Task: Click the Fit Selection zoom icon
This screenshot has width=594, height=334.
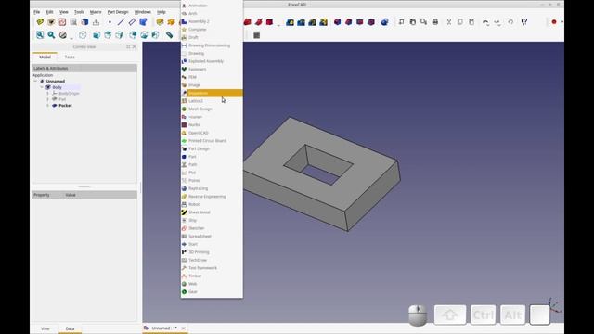Action: [51, 35]
